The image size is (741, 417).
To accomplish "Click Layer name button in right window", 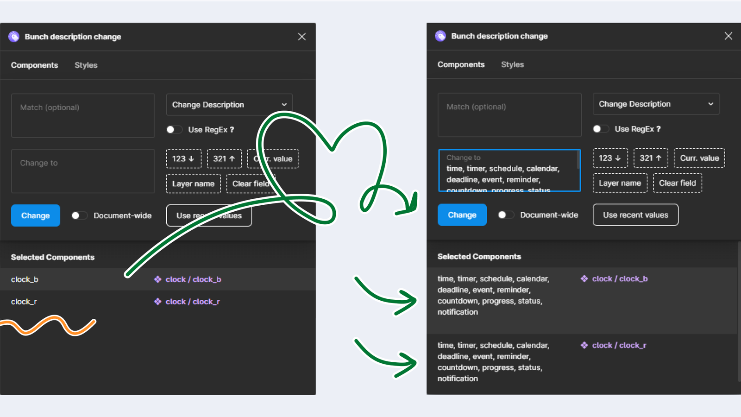I will pyautogui.click(x=620, y=183).
